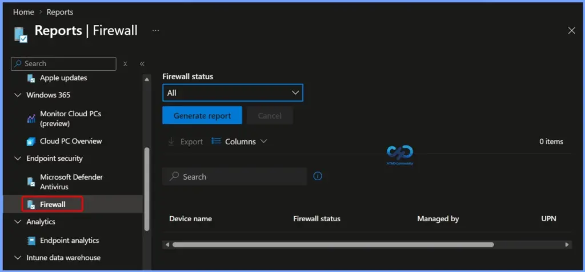The height and width of the screenshot is (272, 585).
Task: Click the Apple updates report icon
Action: point(31,78)
